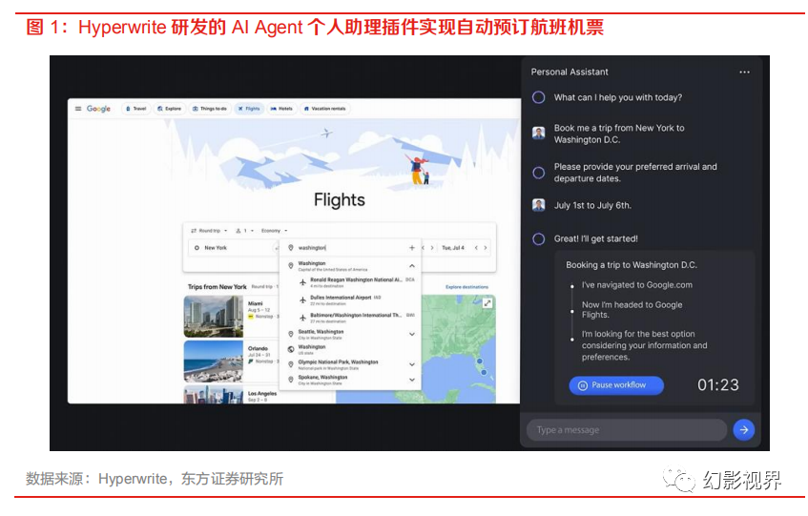The image size is (808, 516).
Task: Click the plane icon beside Ronald Reagan airport
Action: 303,281
